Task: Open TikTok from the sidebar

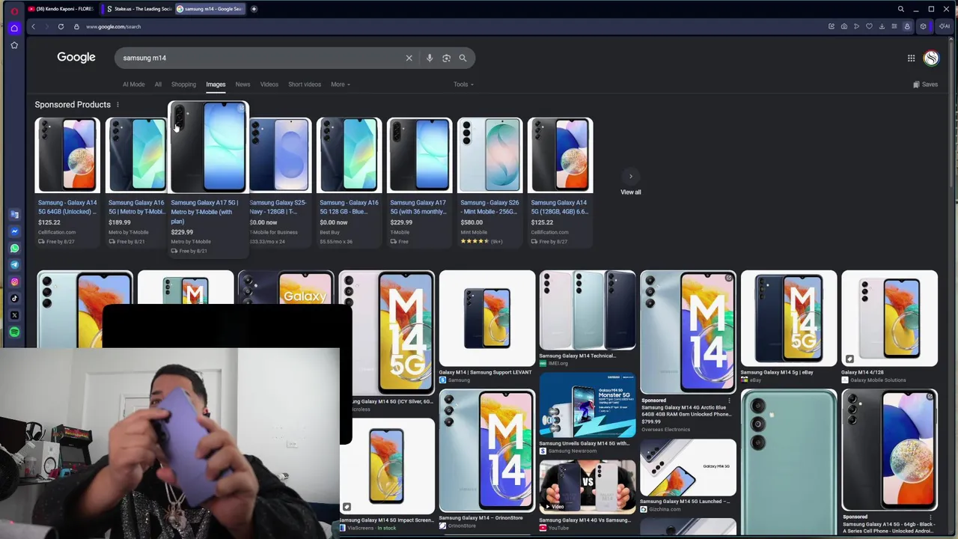Action: click(14, 299)
